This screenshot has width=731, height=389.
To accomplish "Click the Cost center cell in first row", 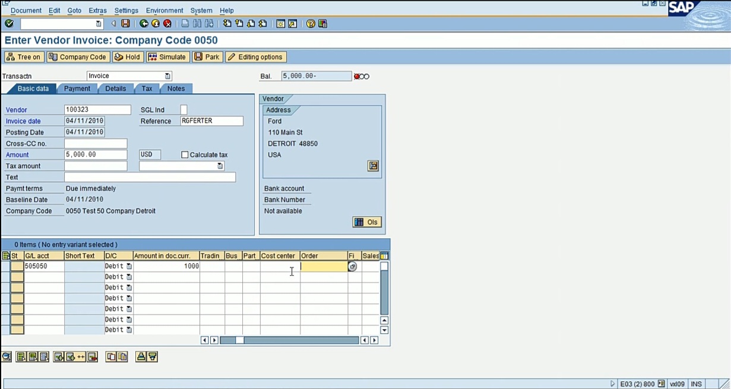I will (280, 267).
